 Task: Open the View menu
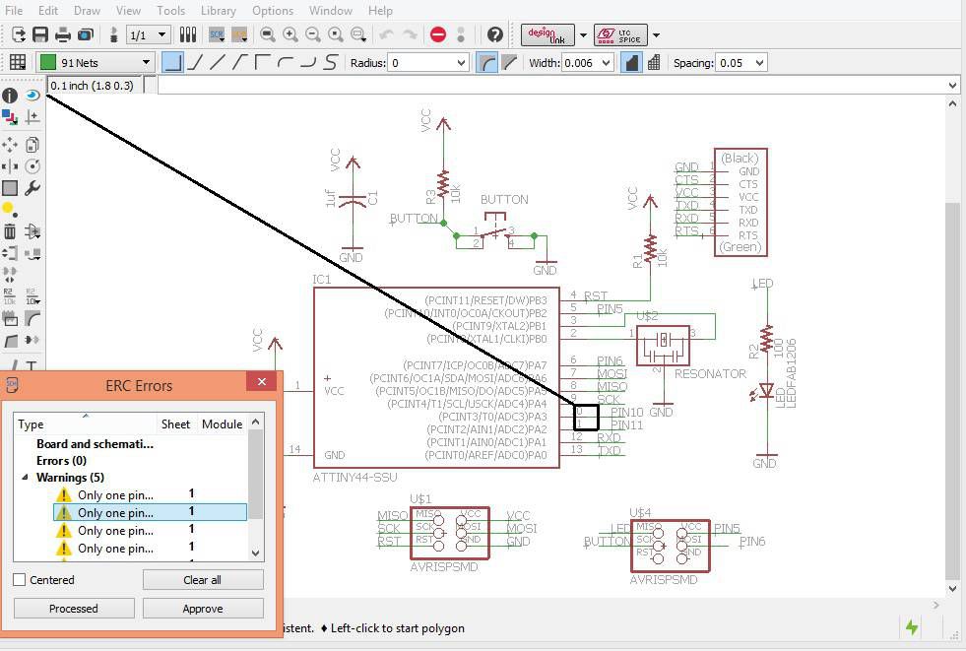[128, 11]
